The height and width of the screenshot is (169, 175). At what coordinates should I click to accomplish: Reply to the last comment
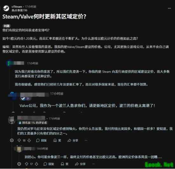click(49, 164)
